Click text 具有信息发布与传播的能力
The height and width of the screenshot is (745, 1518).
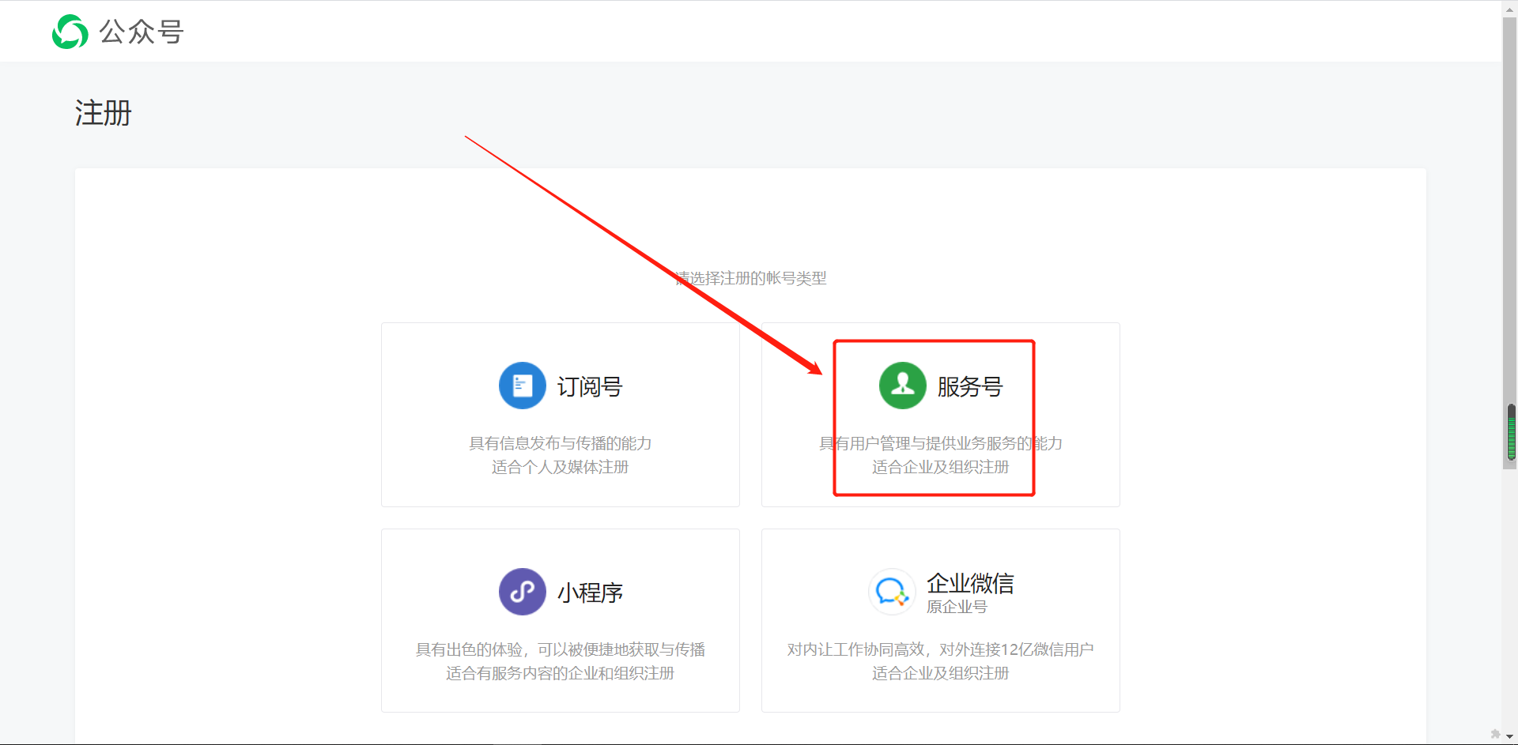pos(561,443)
